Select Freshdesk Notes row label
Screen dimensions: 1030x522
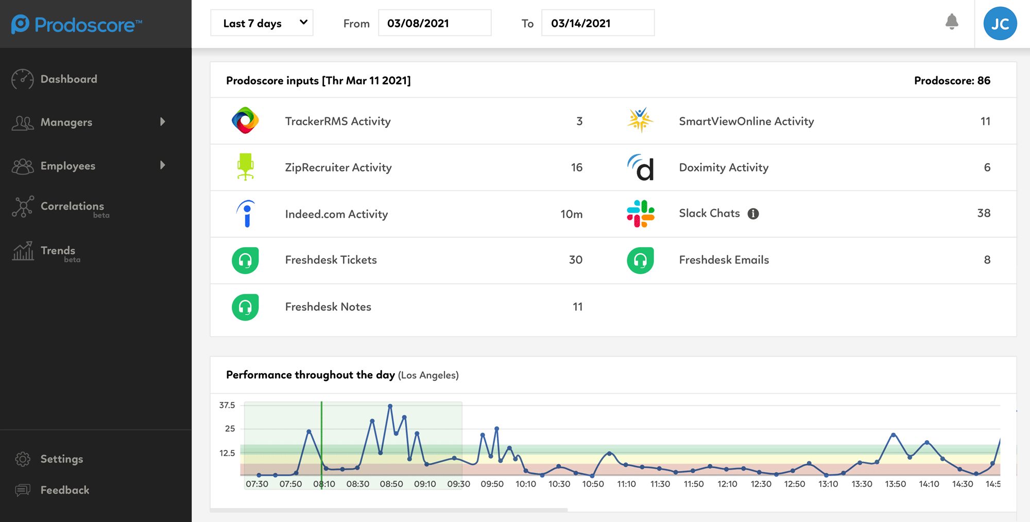[x=328, y=307]
